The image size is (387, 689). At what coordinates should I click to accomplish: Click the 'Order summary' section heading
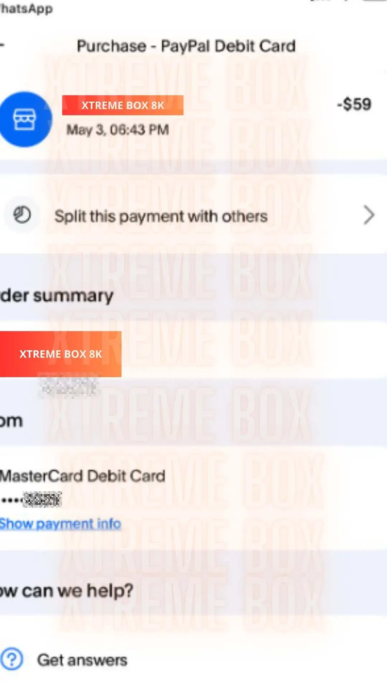(x=57, y=296)
